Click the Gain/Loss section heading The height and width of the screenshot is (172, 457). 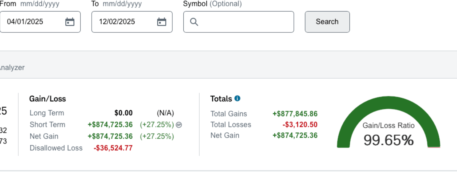pyautogui.click(x=47, y=99)
